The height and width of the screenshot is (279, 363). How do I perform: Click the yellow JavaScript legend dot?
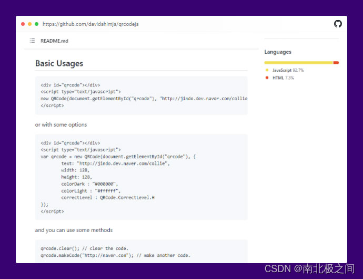(267, 70)
